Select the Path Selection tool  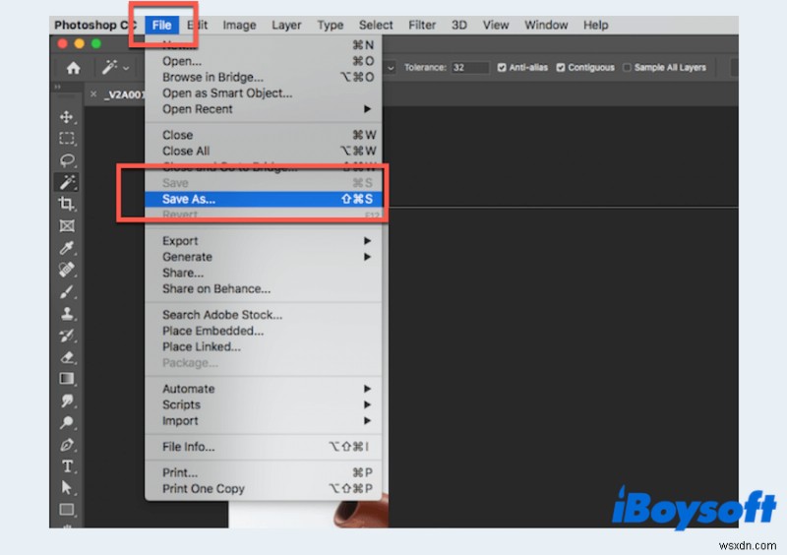[x=66, y=488]
